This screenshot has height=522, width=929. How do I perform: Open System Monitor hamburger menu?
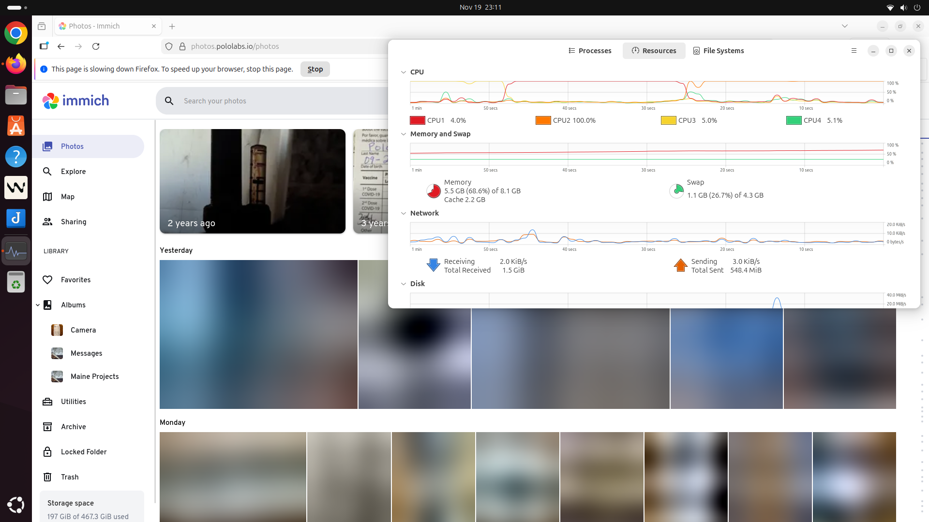point(854,51)
